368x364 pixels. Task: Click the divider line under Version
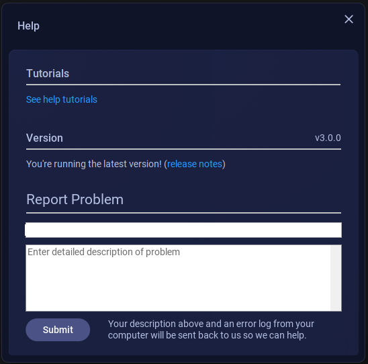(183, 149)
